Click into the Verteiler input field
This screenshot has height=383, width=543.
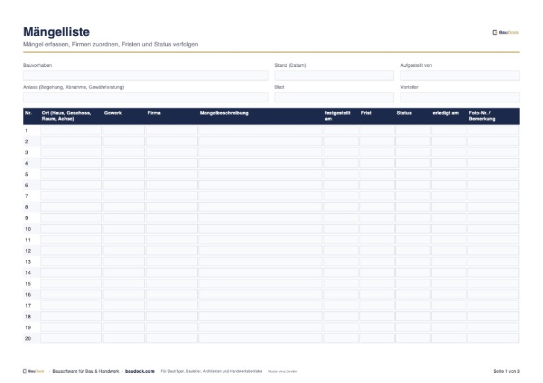[x=460, y=97]
